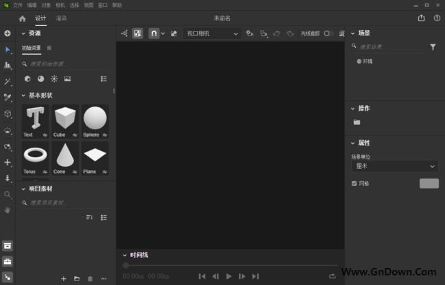The image size is (445, 285).
Task: Collapse the 基本形状 section
Action: (23, 96)
